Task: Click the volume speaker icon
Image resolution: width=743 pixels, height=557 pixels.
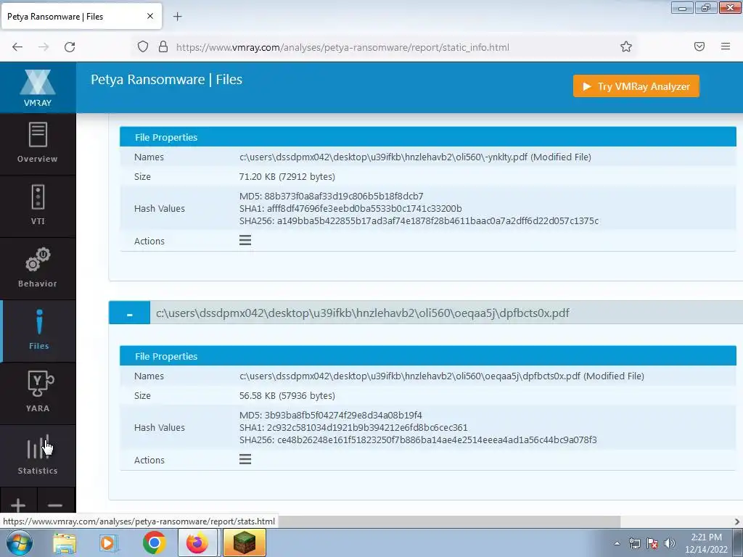Action: coord(670,543)
